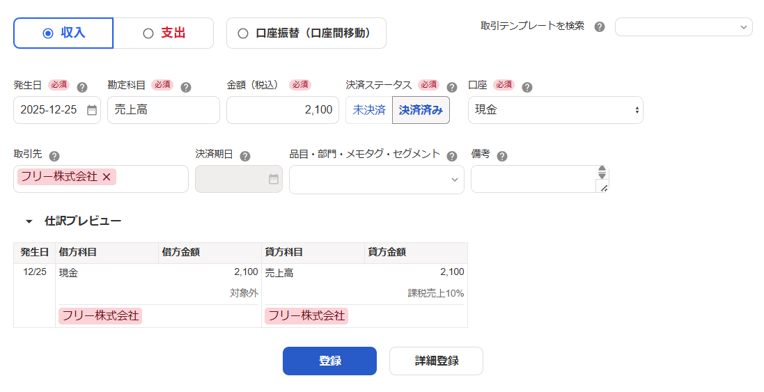This screenshot has height=392, width=764.
Task: Click help icon beside 備考 label
Action: pyautogui.click(x=502, y=156)
